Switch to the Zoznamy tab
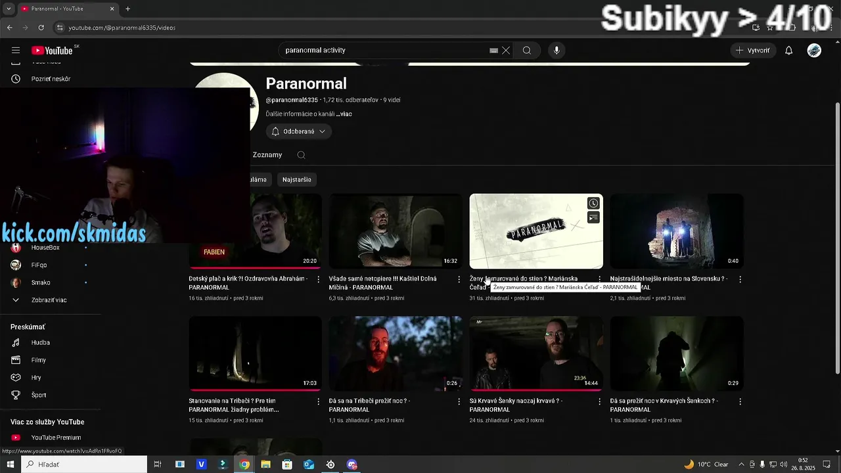841x473 pixels. [x=267, y=155]
